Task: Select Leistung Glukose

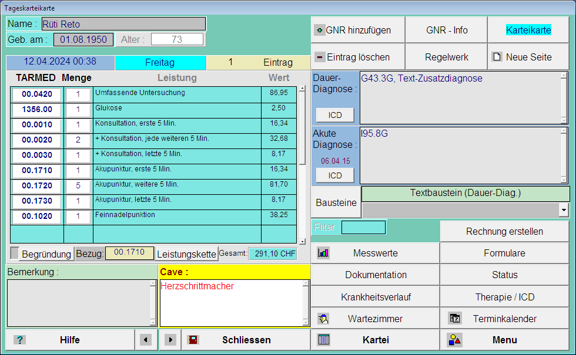Action: (x=177, y=110)
